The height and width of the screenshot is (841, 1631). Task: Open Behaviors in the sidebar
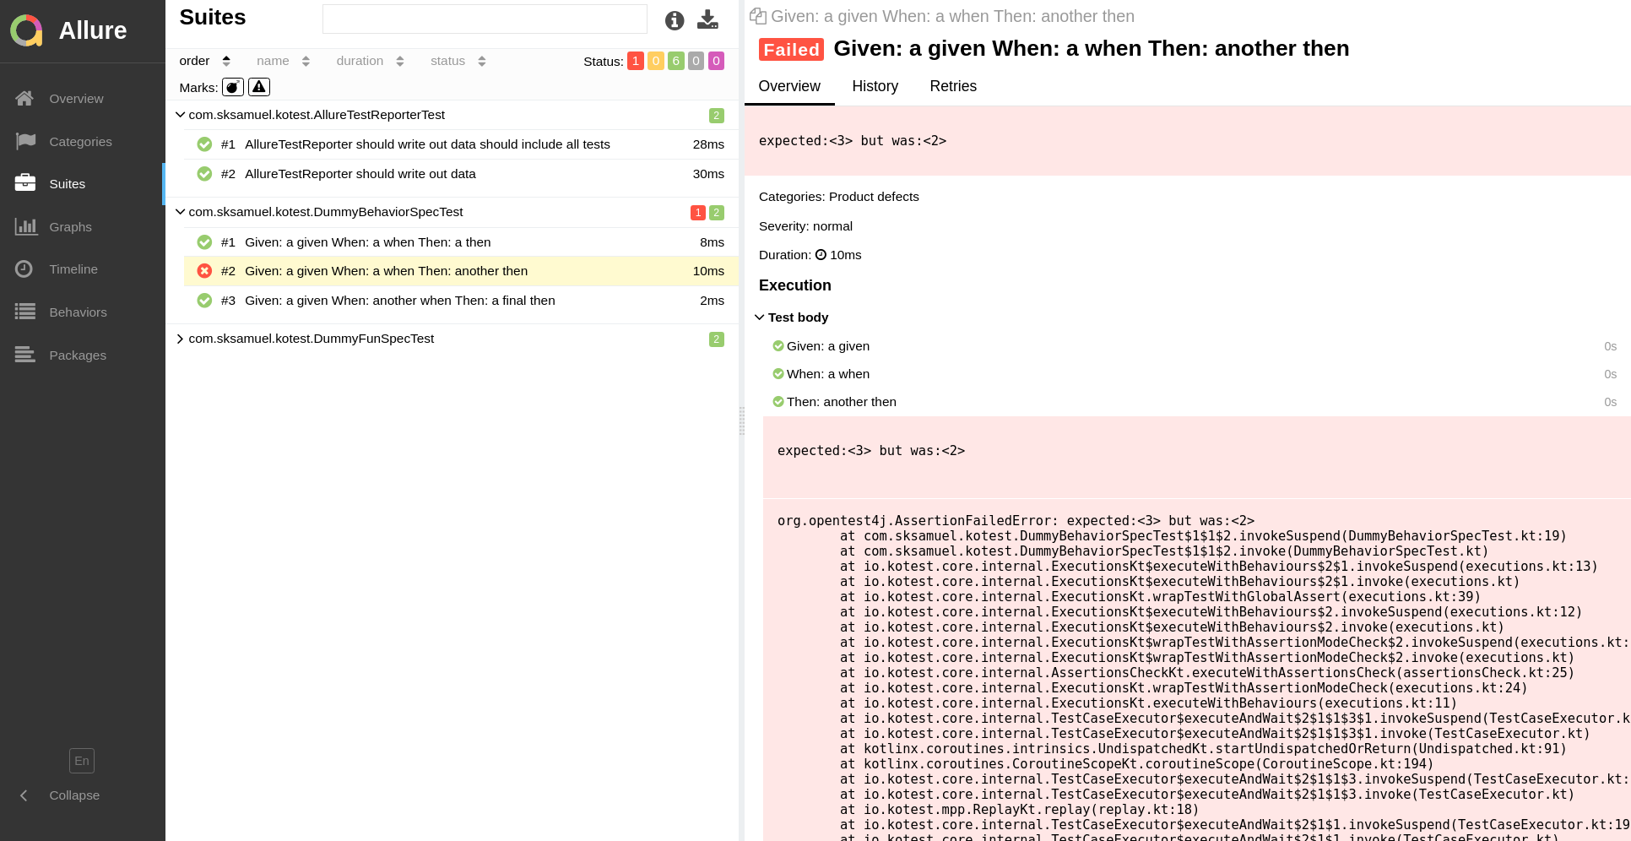tap(78, 312)
